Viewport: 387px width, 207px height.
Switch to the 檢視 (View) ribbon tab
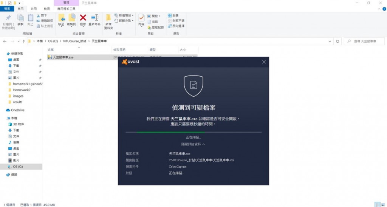coord(46,9)
